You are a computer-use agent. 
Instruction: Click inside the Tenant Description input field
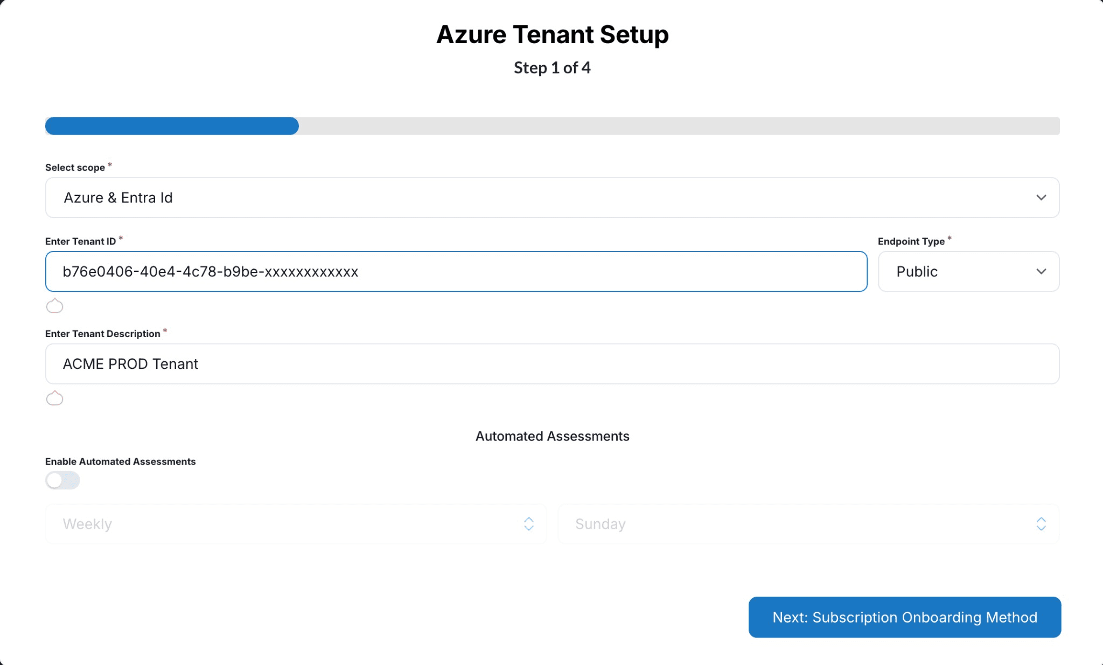tap(551, 363)
